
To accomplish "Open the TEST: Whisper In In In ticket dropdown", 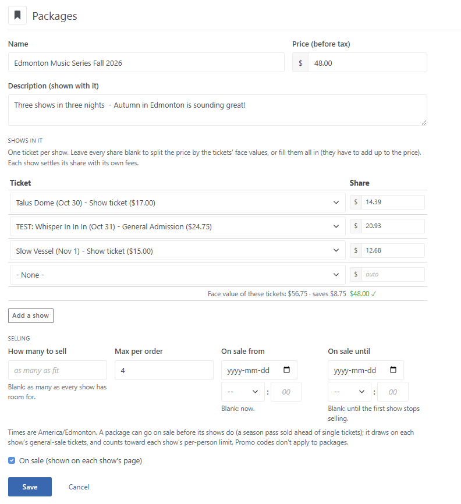I will click(178, 226).
